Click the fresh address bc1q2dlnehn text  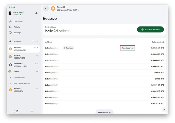coord(58,31)
